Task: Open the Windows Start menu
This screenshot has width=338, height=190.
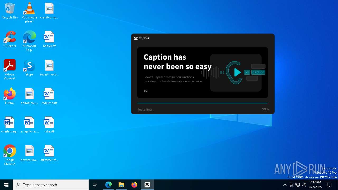Action: (6, 185)
